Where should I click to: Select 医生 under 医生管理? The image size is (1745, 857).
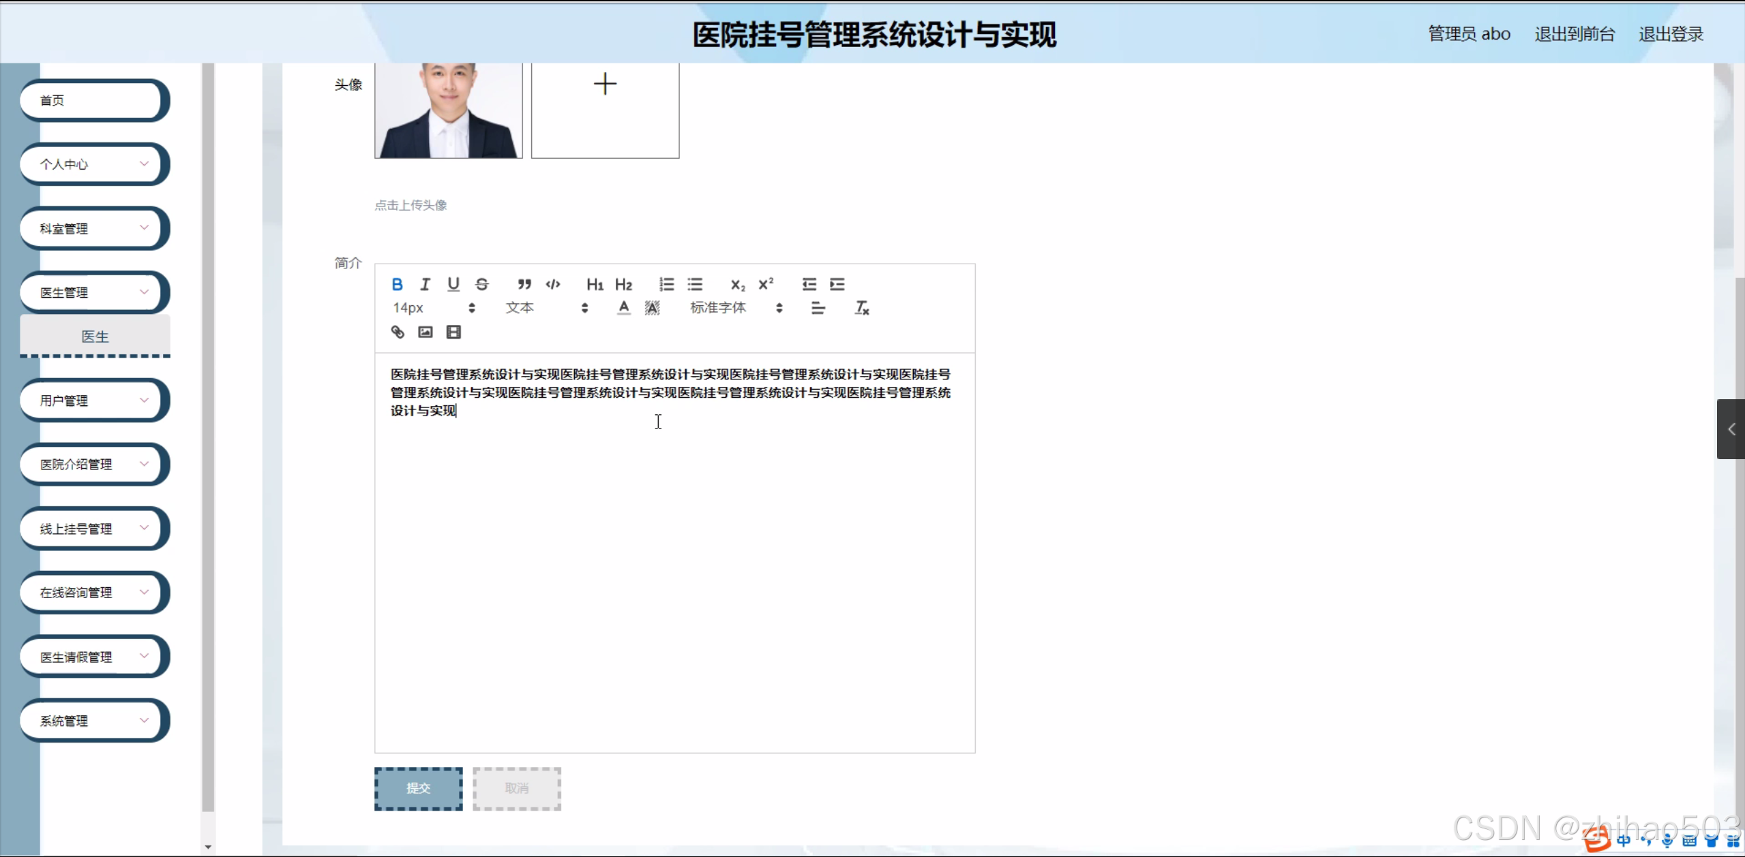pyautogui.click(x=95, y=336)
